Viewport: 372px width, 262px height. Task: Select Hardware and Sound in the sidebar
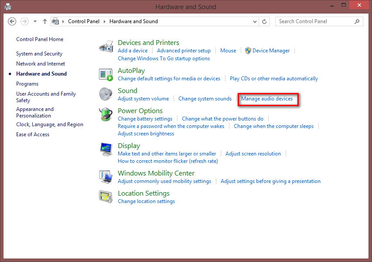pyautogui.click(x=41, y=74)
